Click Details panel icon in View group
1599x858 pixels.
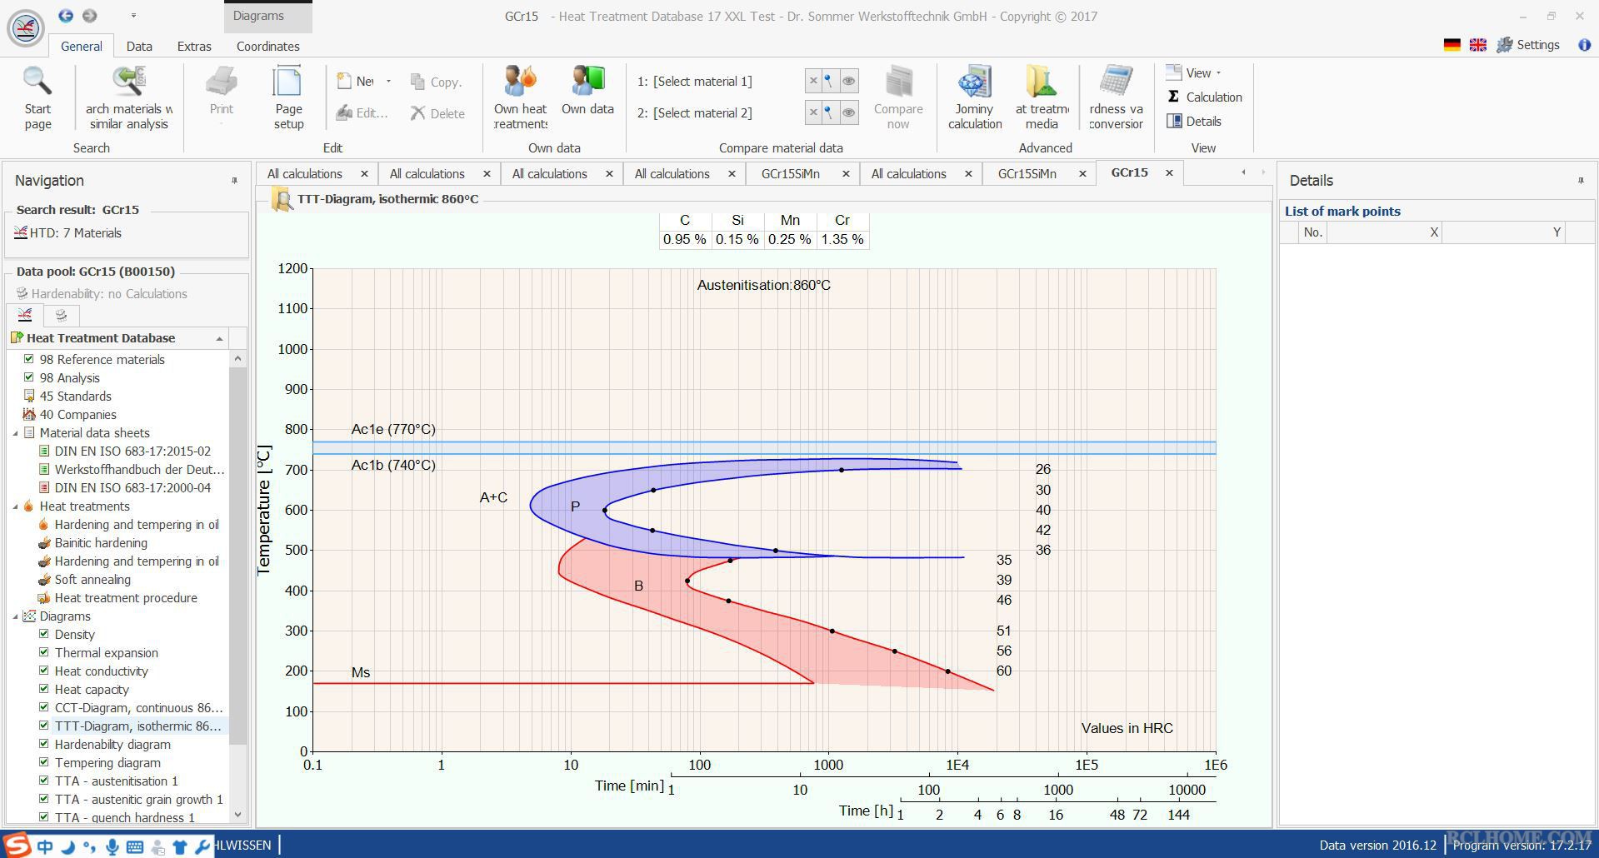(x=1174, y=121)
